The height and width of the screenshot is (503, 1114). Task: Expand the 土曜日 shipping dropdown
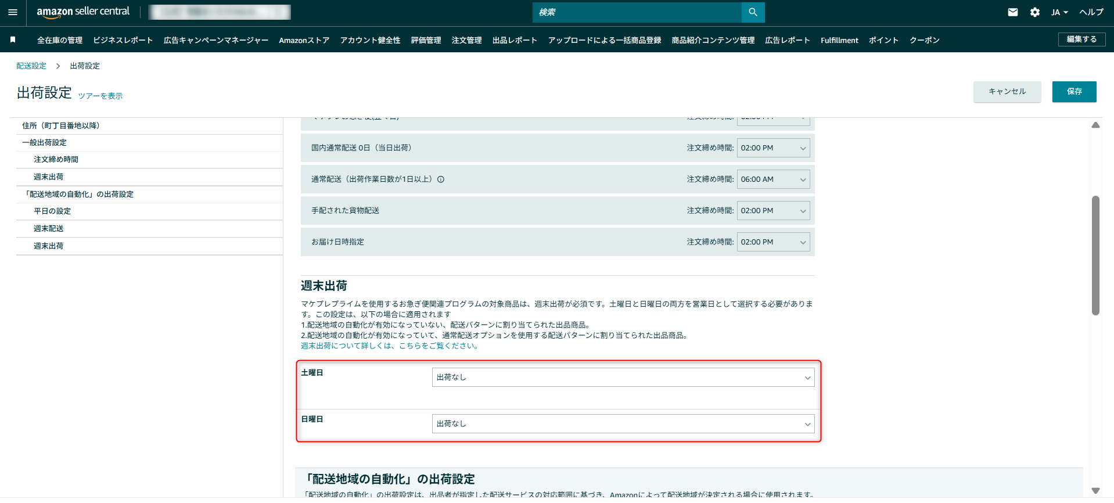[x=623, y=378]
